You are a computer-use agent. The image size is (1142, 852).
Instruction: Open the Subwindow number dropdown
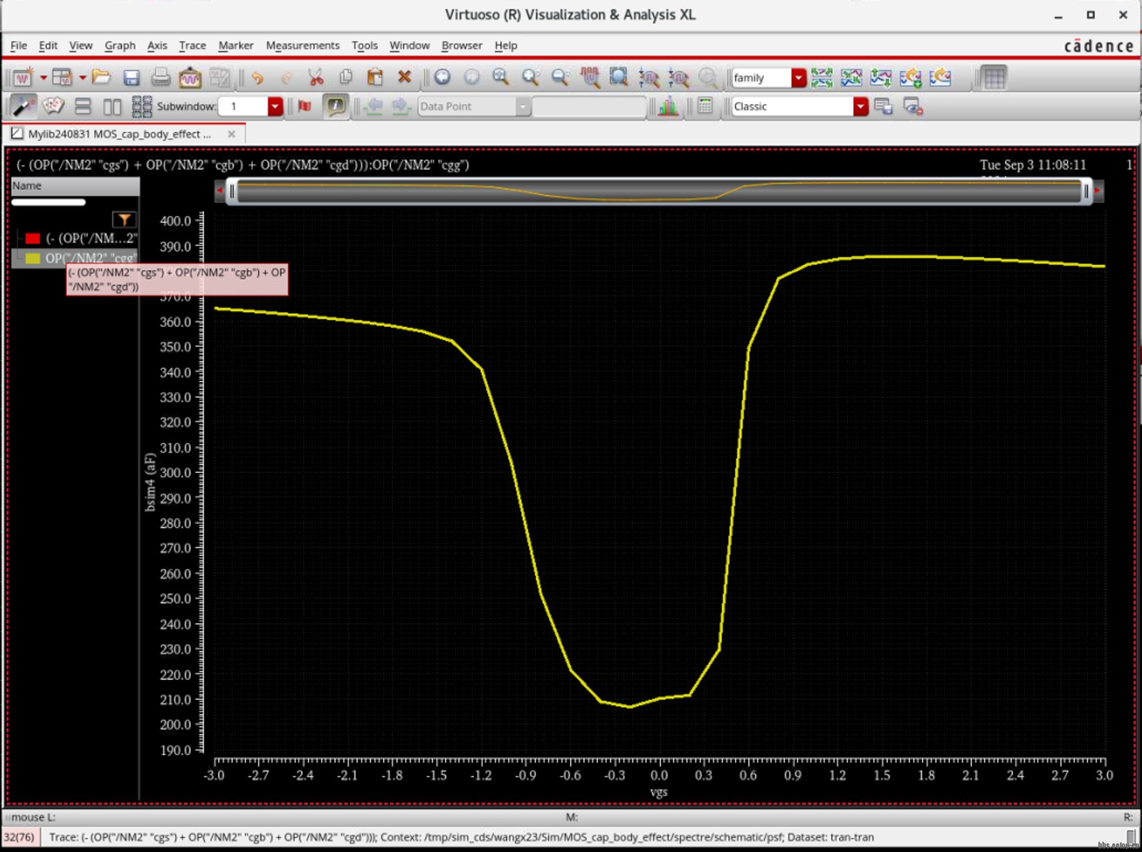point(275,106)
